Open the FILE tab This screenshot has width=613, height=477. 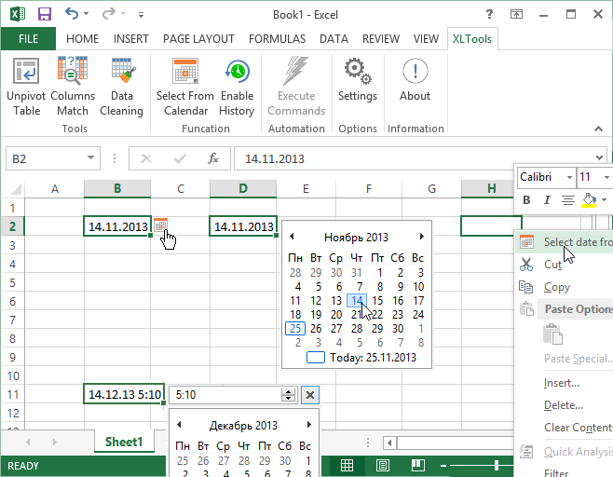(28, 39)
